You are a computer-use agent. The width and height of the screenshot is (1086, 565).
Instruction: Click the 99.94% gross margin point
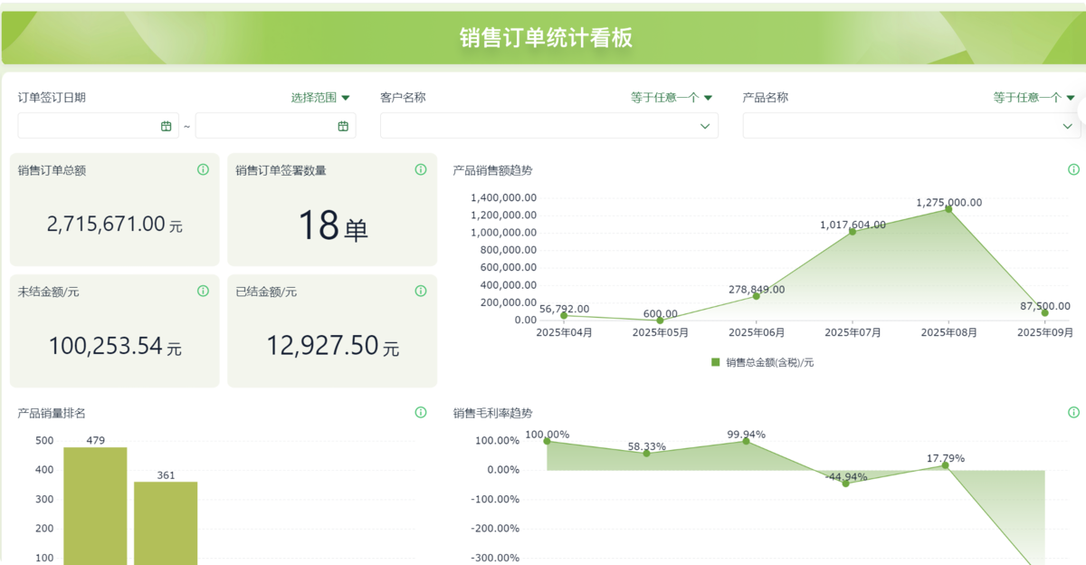click(747, 441)
